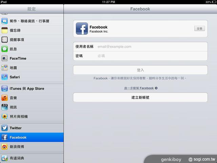217x163 pixels.
Task: Open 提醒事項 settings row
Action: (x=32, y=40)
